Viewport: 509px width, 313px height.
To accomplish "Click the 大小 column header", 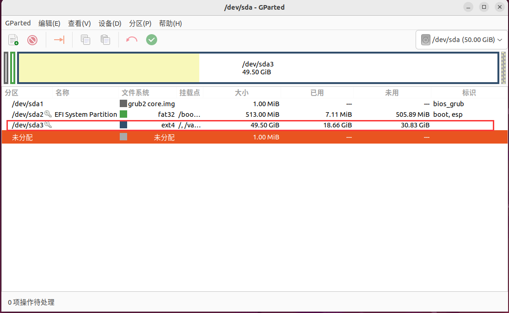I will click(x=241, y=93).
